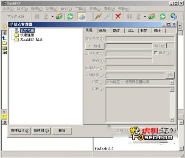Select FlashFXP 站点 folder in tree
185x158 pixels.
31,39
